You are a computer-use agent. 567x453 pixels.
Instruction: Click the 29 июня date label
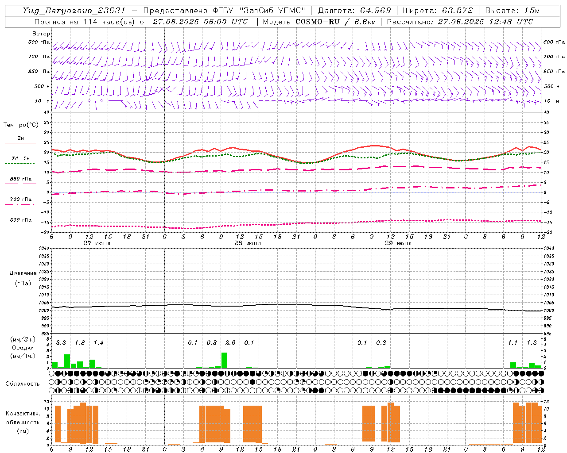[x=398, y=243]
